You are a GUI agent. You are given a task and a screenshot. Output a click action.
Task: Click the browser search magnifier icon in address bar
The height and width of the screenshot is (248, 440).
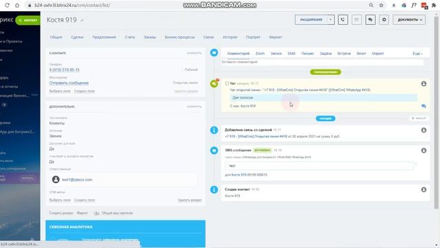pos(371,5)
